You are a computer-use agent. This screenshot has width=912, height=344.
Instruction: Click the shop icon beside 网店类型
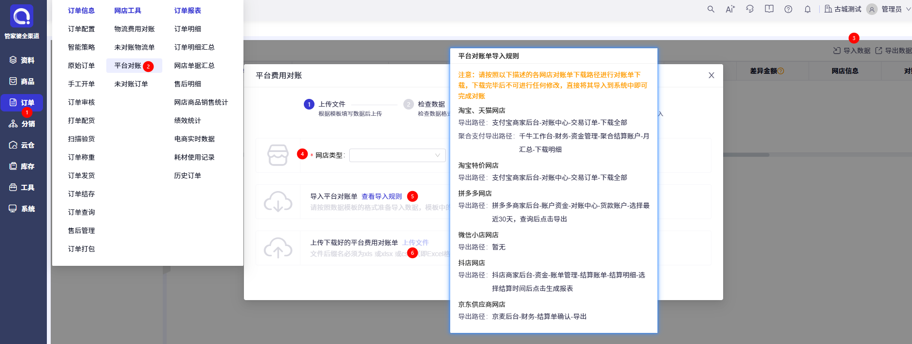click(x=278, y=155)
